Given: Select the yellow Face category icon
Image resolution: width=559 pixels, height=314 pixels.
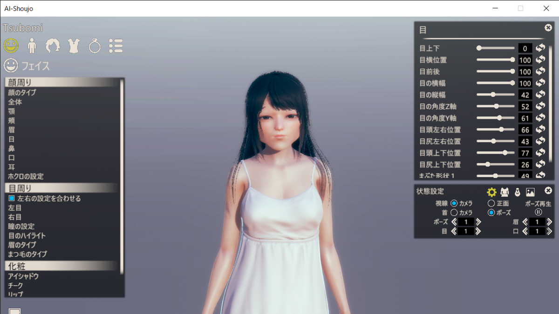Looking at the screenshot, I should (11, 45).
